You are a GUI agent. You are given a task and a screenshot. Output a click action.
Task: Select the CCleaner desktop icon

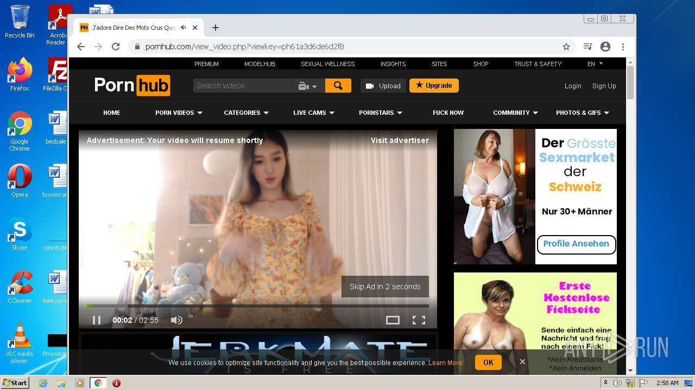20,287
